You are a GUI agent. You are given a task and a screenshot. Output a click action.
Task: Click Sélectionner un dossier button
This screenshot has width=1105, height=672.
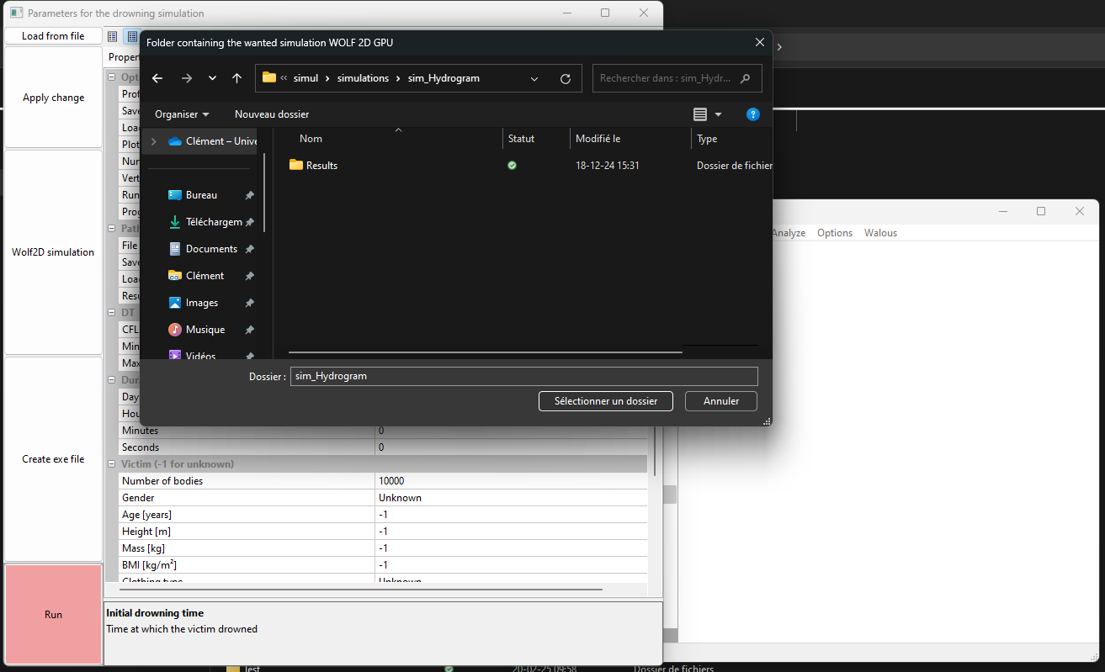click(x=605, y=401)
